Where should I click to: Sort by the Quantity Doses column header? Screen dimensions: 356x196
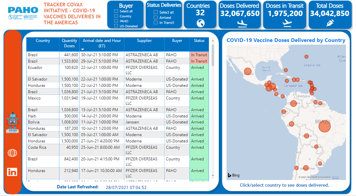(69, 43)
